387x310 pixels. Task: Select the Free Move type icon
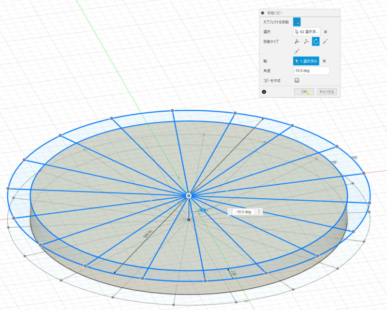coord(297,42)
